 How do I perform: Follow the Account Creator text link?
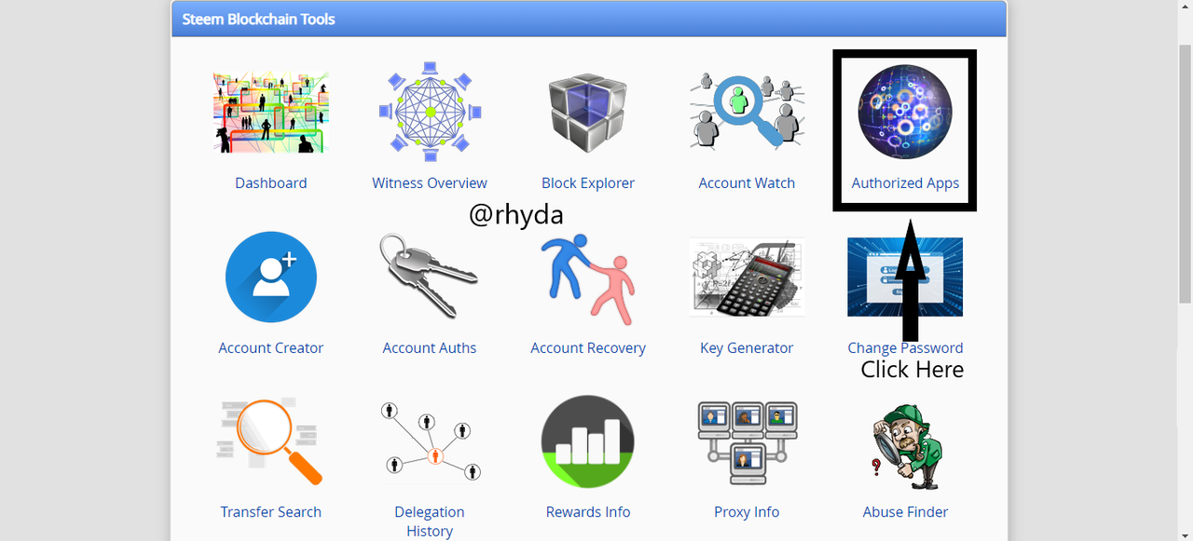(271, 347)
